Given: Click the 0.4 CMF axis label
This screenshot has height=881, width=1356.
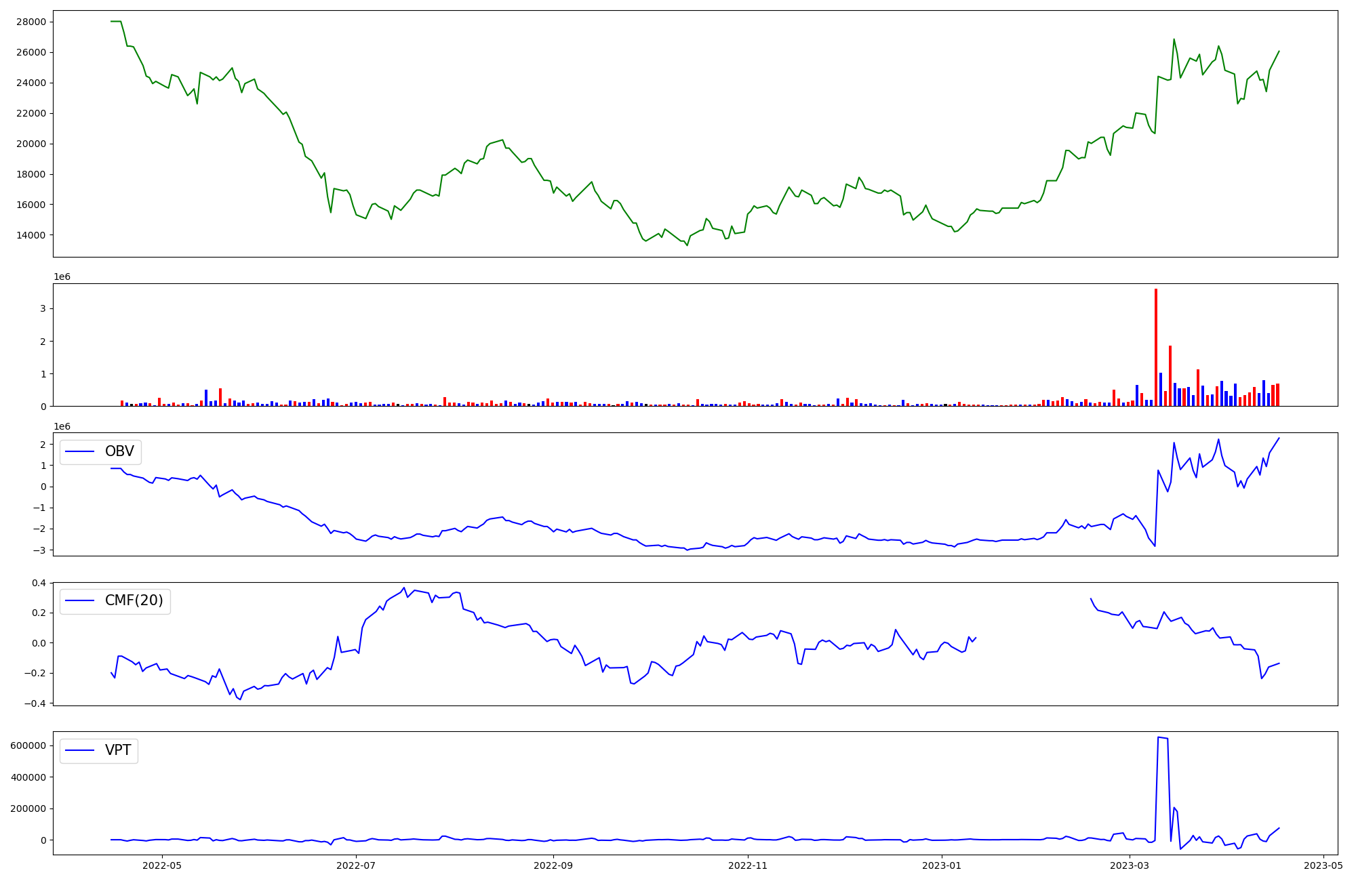Looking at the screenshot, I should coord(39,583).
